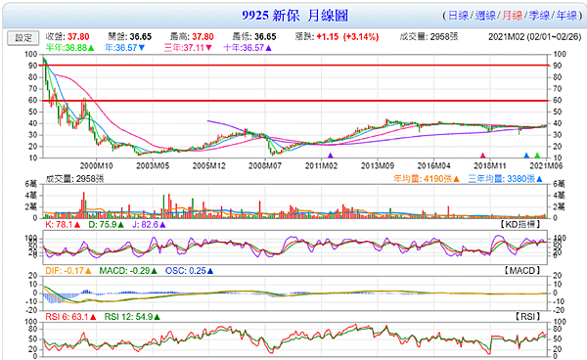Click the 漲跌 +1.15 (+3.14%) change value

tap(337, 36)
